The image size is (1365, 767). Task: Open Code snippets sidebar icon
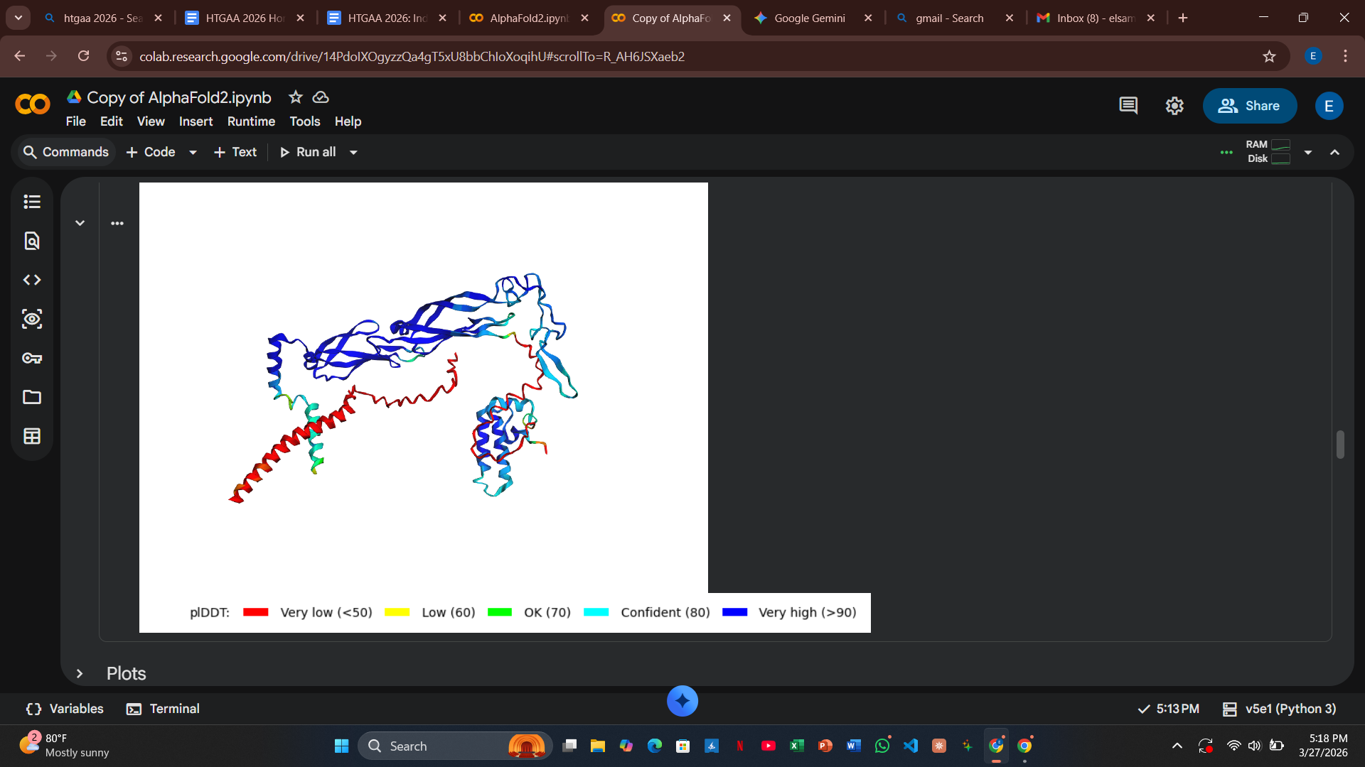pyautogui.click(x=32, y=280)
